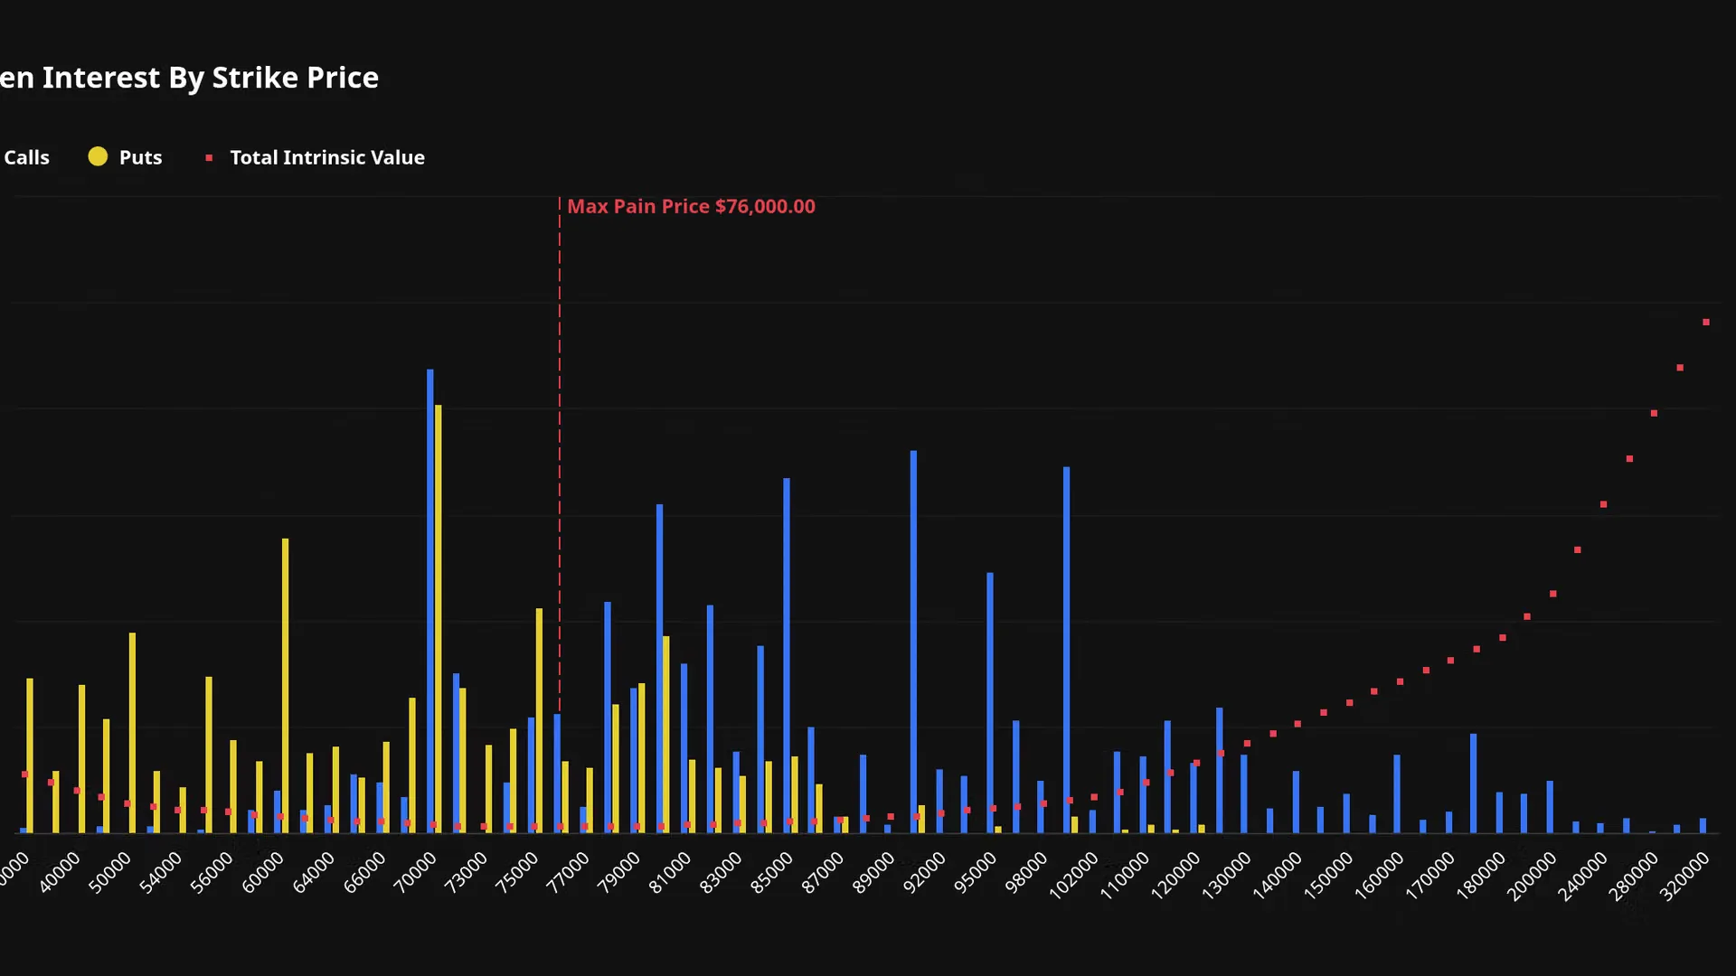Click the 40000 strike axis label
The image size is (1736, 976).
point(59,873)
